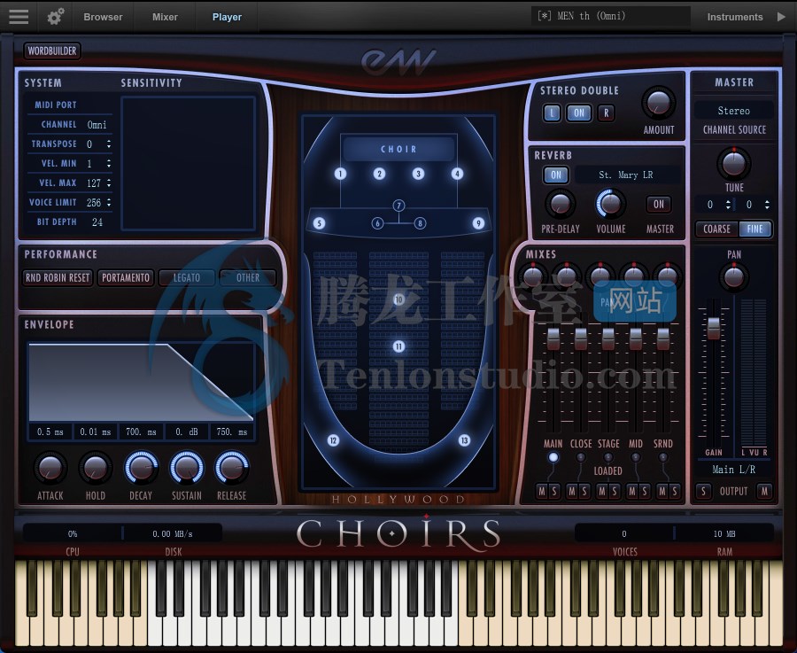Select choir position marker 3
The height and width of the screenshot is (653, 797).
(x=418, y=174)
